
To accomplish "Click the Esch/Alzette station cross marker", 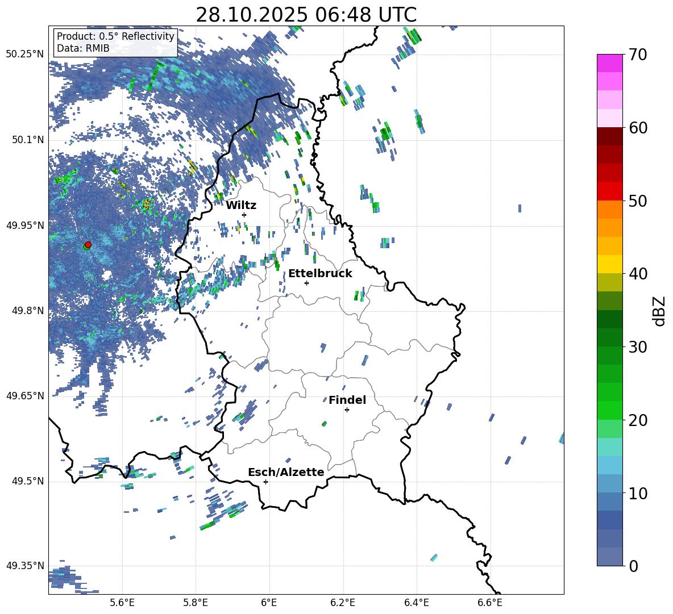I will pyautogui.click(x=265, y=482).
